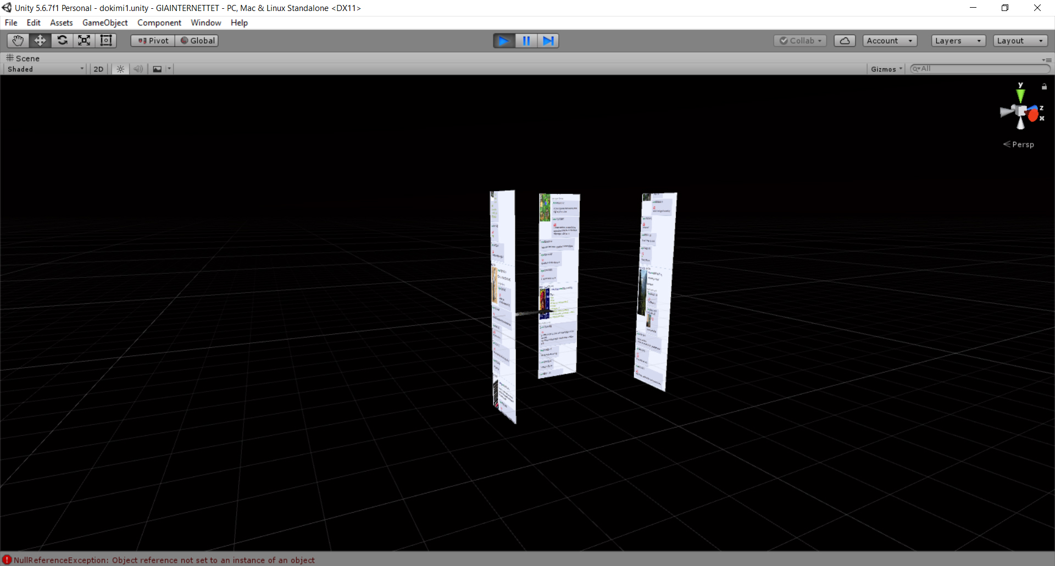The image size is (1055, 566).
Task: Switch Pivot handle position mode
Action: click(x=153, y=41)
